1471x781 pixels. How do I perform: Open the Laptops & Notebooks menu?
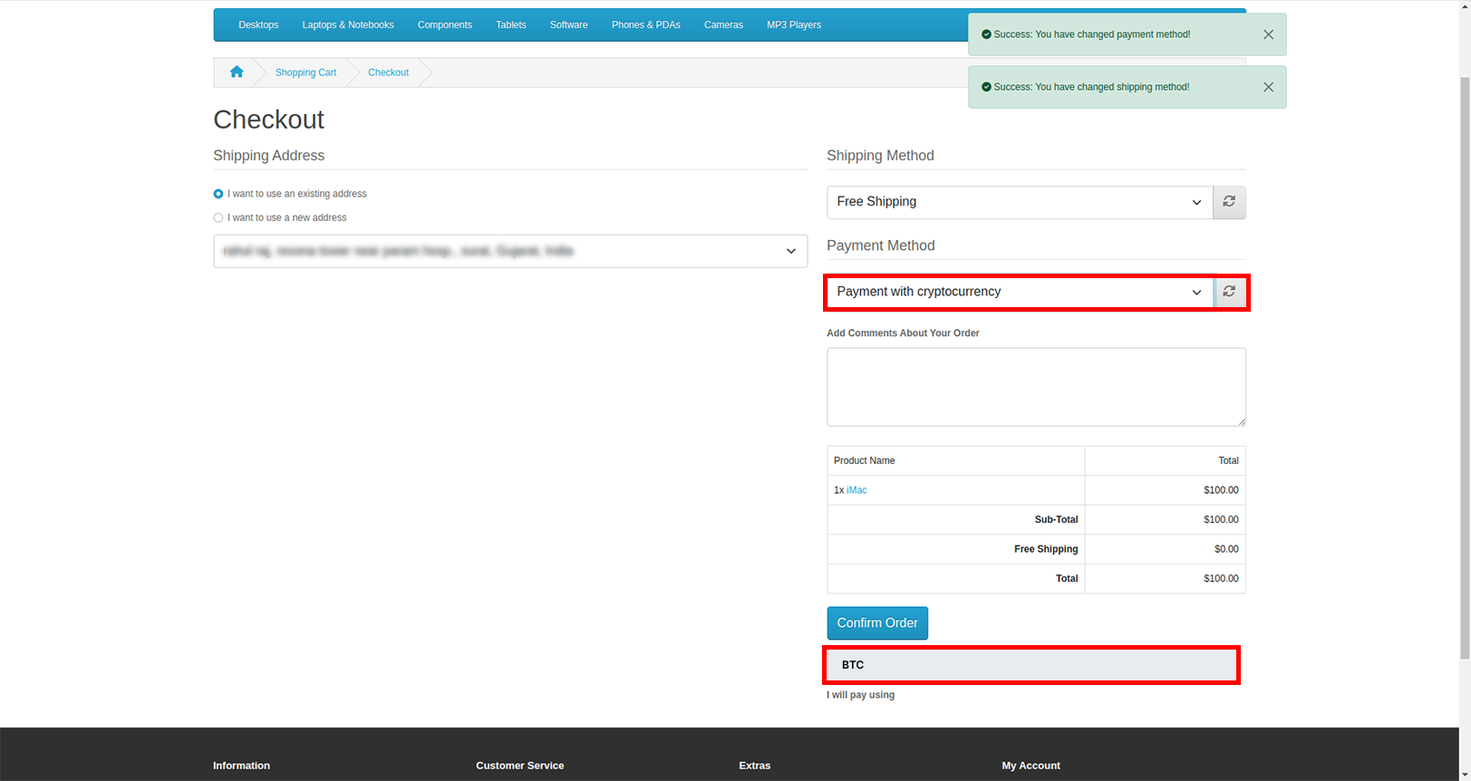click(348, 25)
